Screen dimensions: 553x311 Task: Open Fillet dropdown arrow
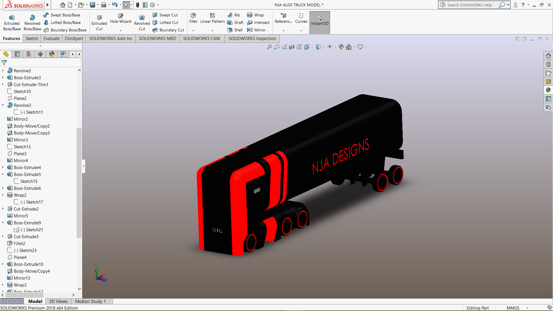(193, 30)
